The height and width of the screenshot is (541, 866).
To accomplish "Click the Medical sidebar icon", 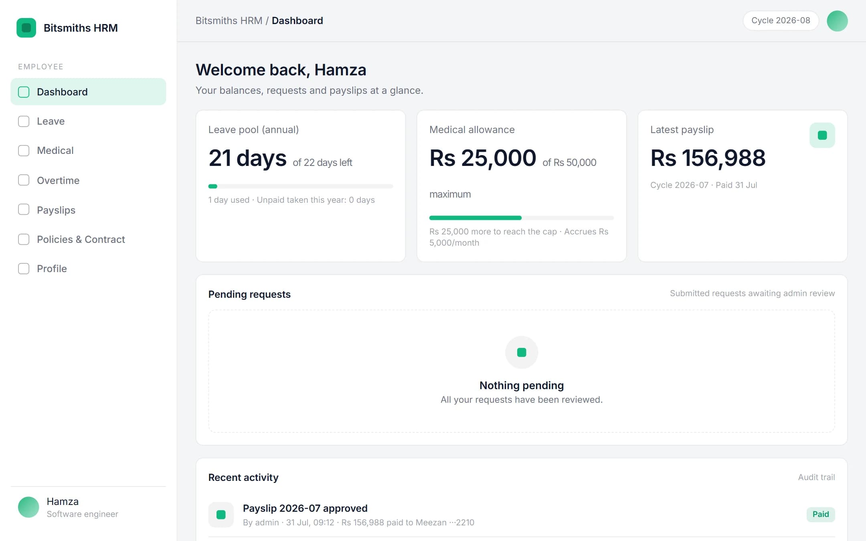I will [24, 150].
